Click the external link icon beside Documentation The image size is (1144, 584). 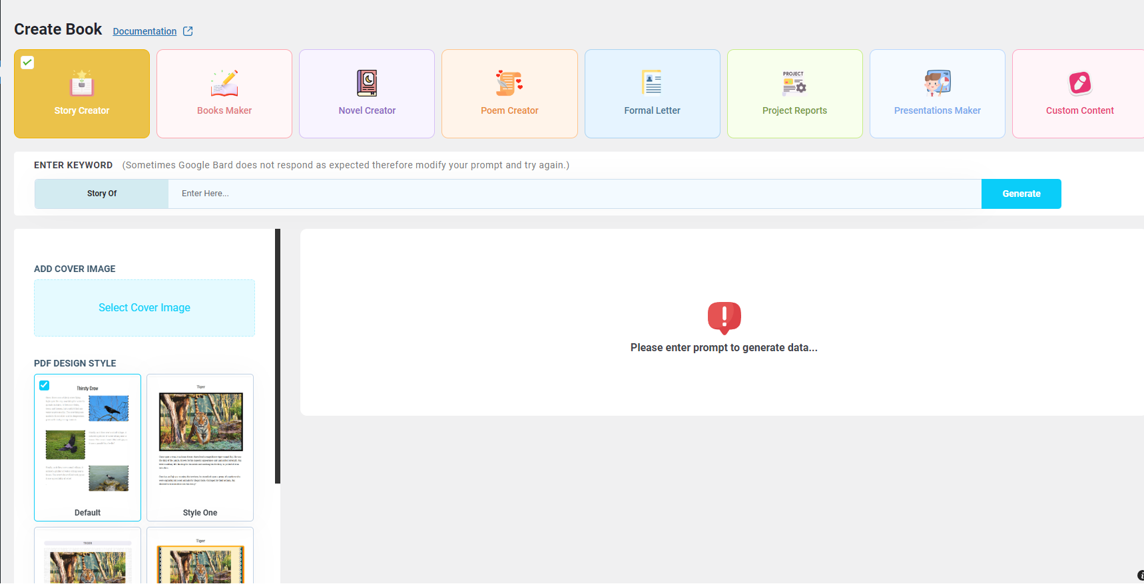pos(188,31)
